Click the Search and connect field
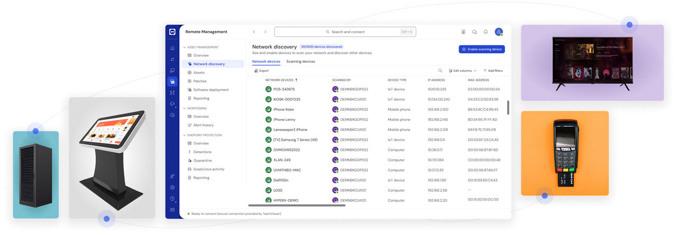677x235 pixels. click(345, 32)
